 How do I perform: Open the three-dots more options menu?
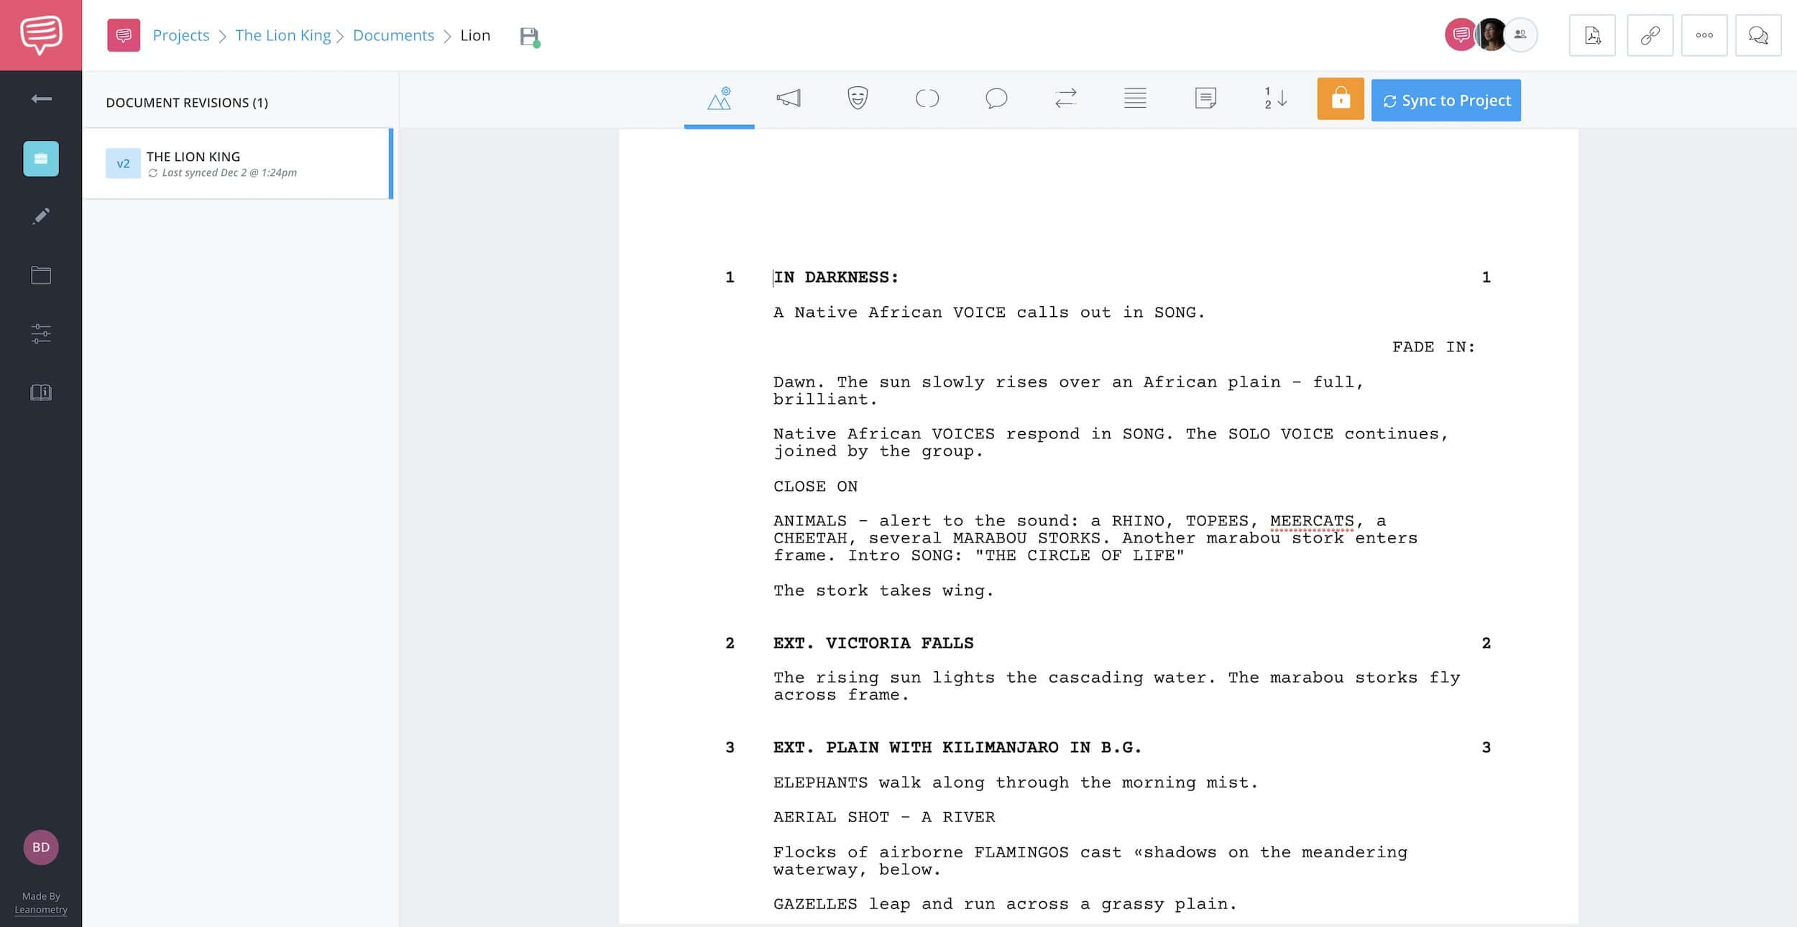coord(1704,35)
